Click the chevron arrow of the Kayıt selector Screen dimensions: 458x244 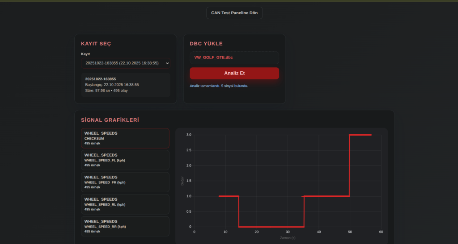point(167,63)
